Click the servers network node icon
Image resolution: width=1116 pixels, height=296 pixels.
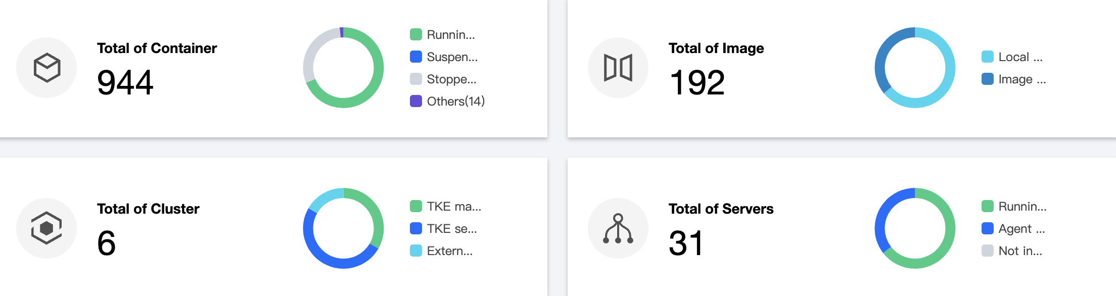coord(618,228)
